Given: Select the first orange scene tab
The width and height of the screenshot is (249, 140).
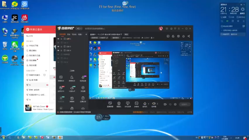Looking at the screenshot, I should 63,34.
